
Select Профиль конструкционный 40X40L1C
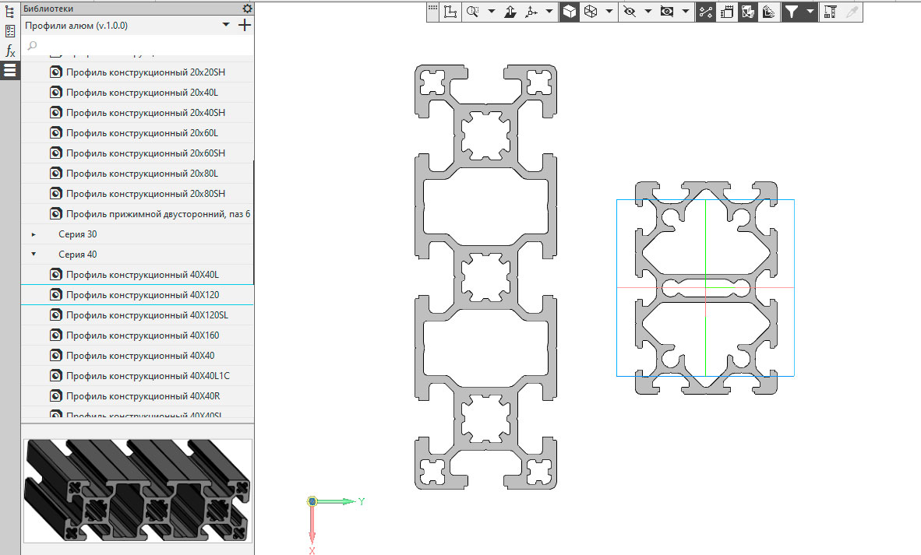(148, 376)
